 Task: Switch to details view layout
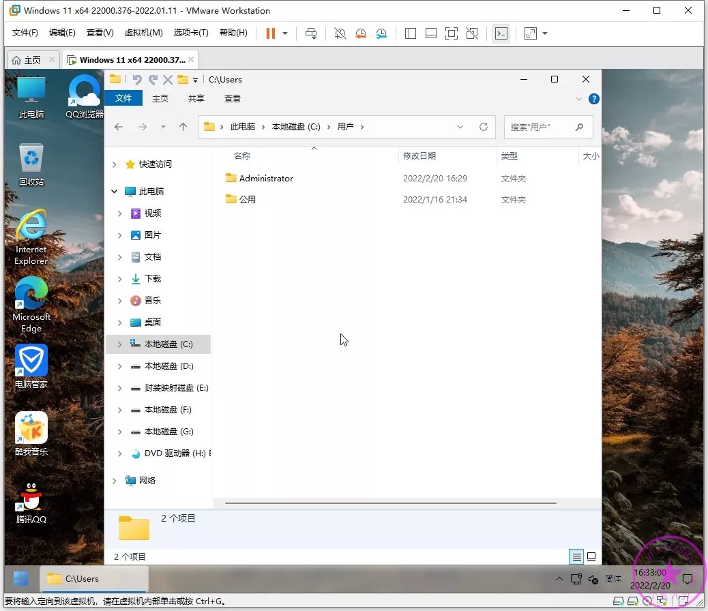pos(577,557)
